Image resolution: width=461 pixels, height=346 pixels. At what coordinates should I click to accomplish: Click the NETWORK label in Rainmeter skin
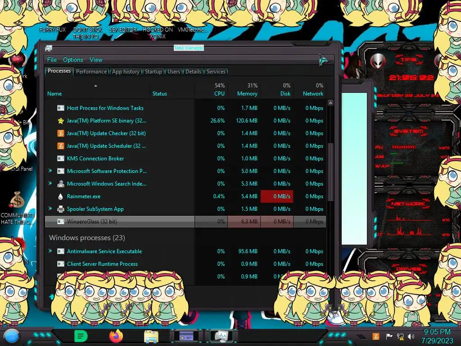408,204
